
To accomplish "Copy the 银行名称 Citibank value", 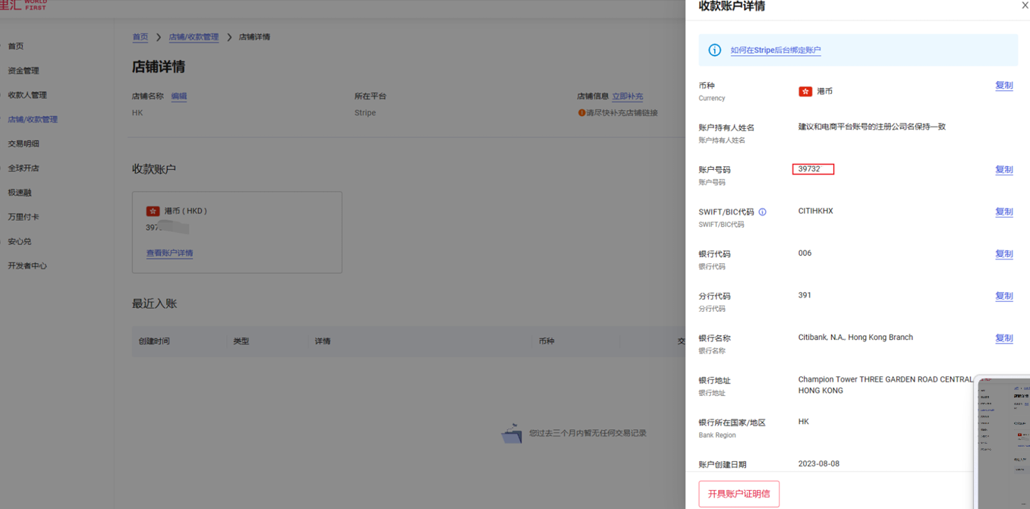I will [1003, 338].
